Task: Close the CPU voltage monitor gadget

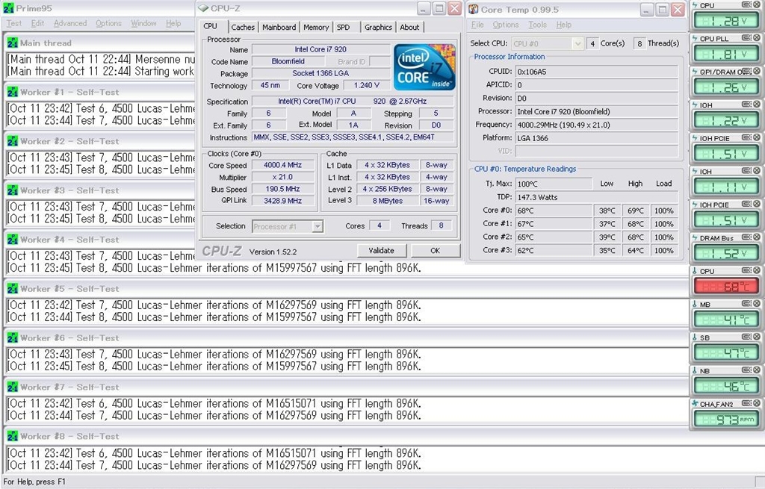Action: 757,4
